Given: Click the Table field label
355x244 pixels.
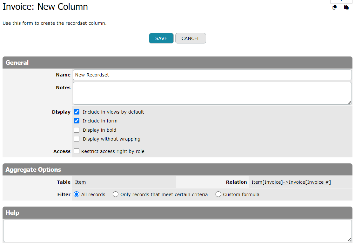Looking at the screenshot, I should click(x=64, y=182).
